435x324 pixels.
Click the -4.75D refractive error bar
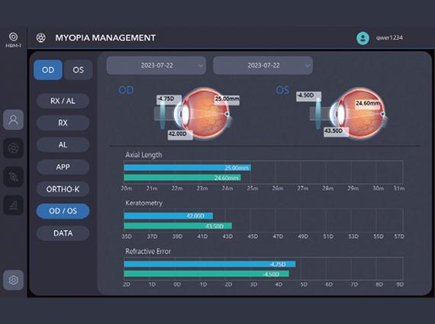coord(210,264)
